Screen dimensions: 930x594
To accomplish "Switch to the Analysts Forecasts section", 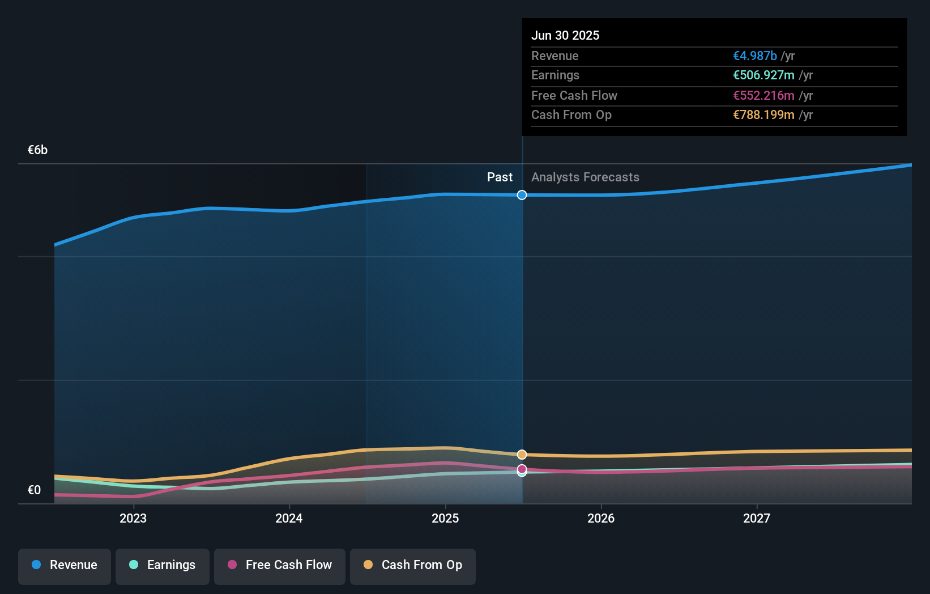I will coord(585,177).
